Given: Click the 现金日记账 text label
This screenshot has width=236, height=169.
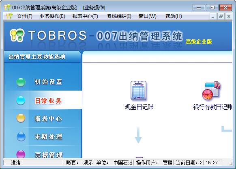Looking at the screenshot, I should [139, 107].
